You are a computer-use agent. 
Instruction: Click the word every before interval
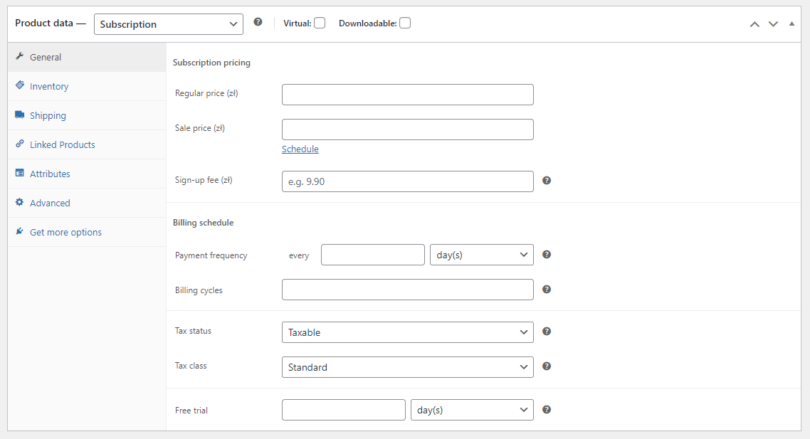click(x=298, y=255)
